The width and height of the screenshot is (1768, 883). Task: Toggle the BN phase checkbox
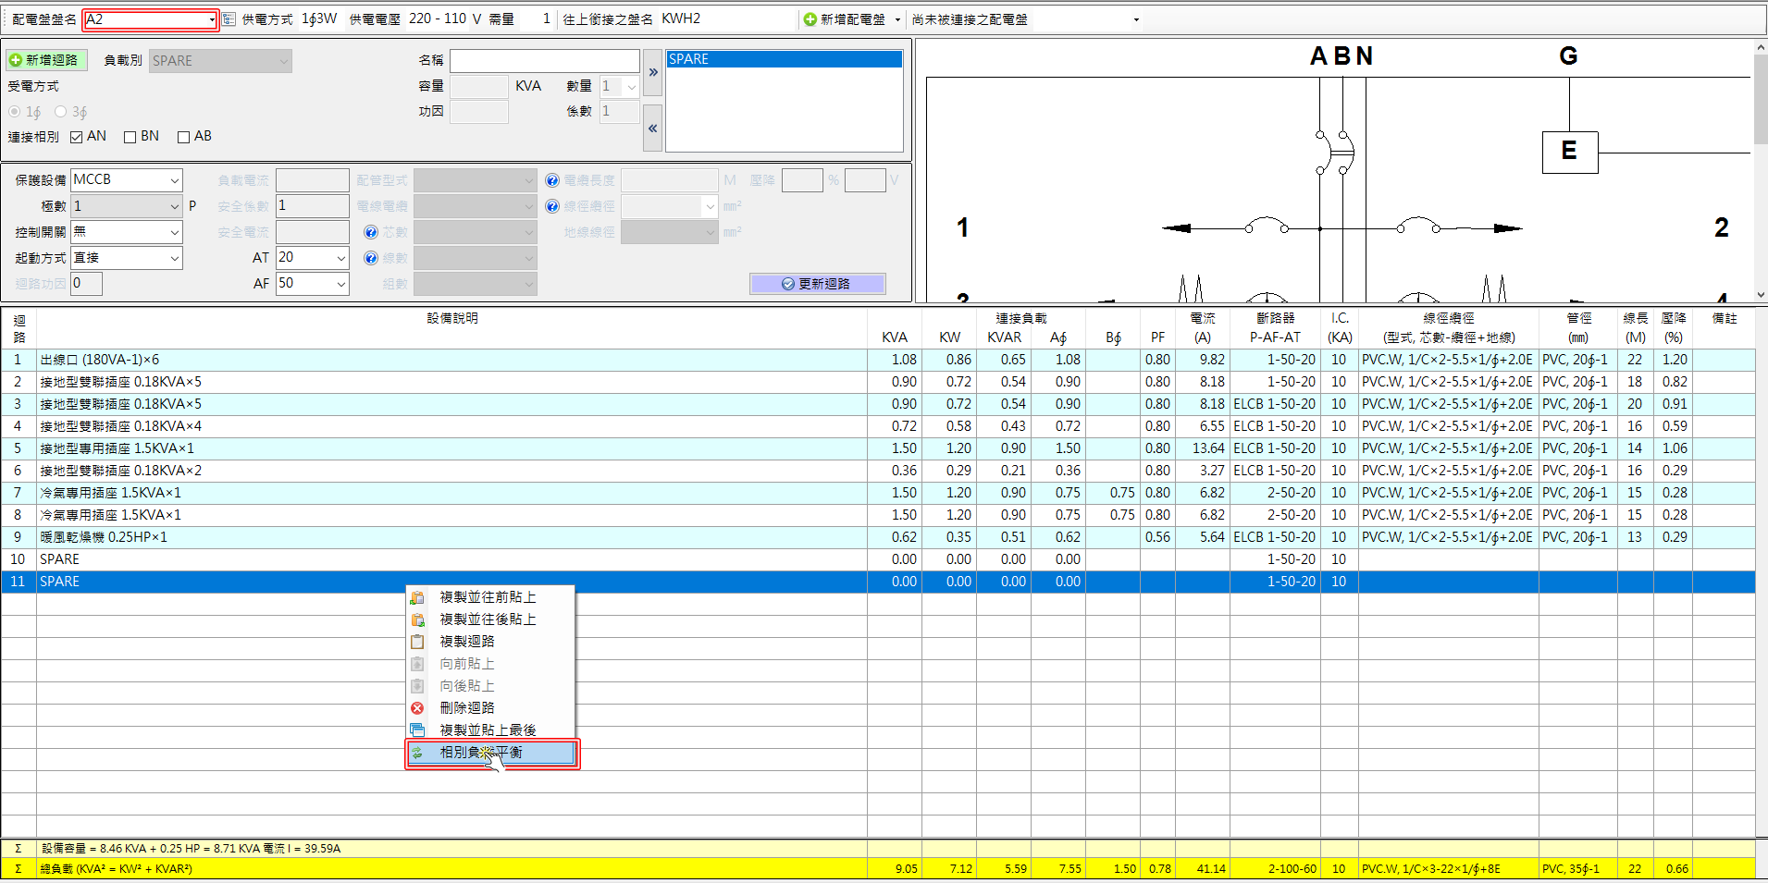(130, 137)
